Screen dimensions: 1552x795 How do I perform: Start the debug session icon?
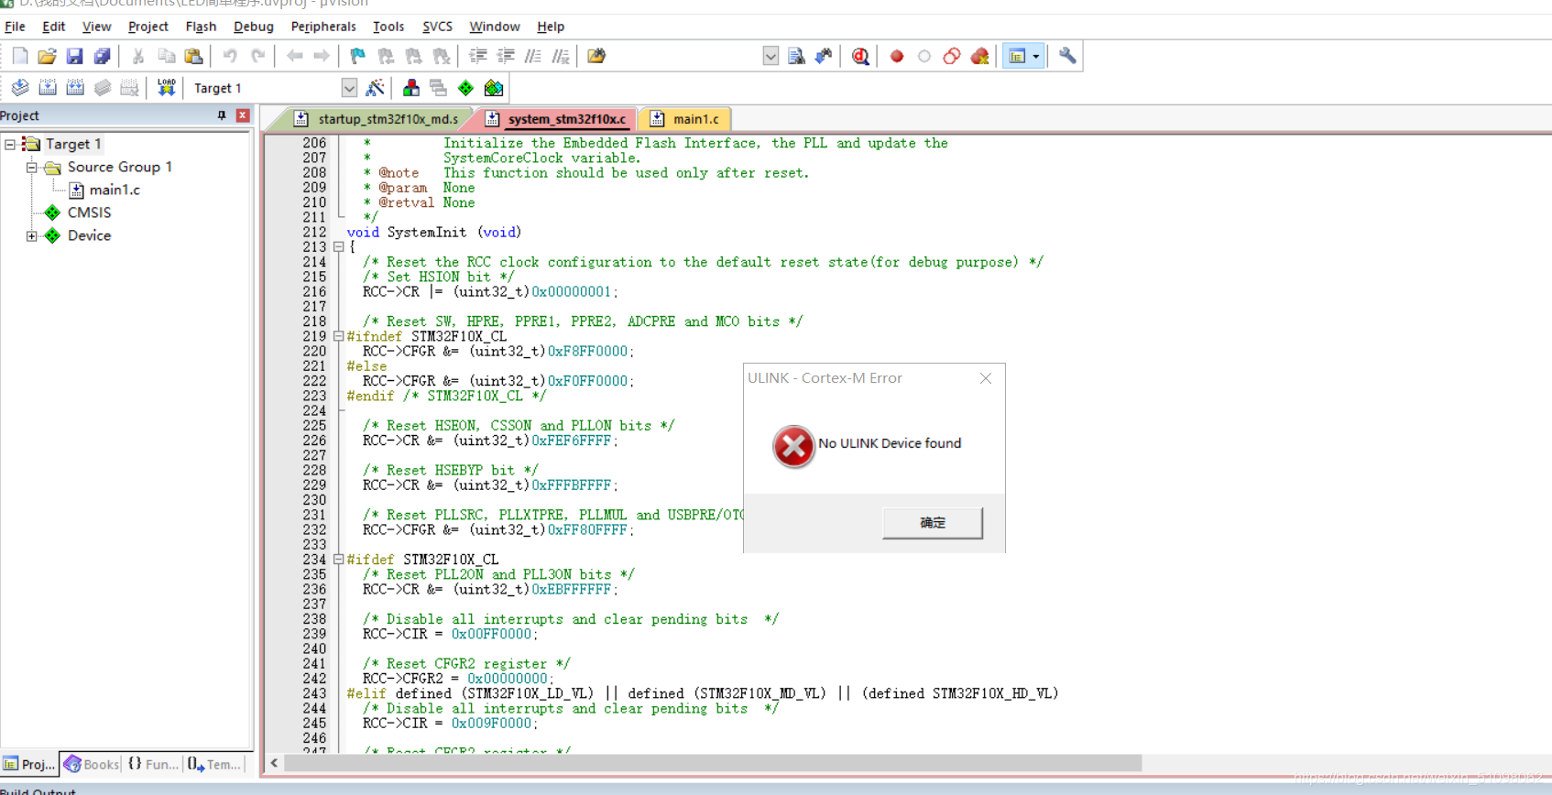point(860,57)
